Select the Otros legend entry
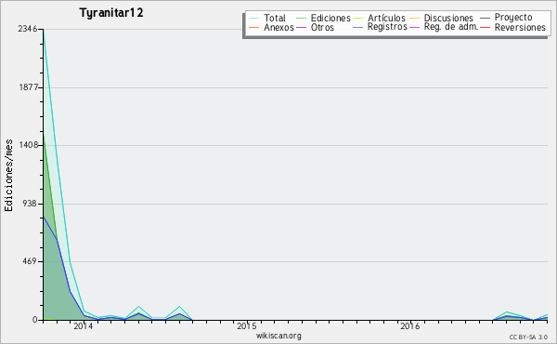Viewport: 557px width, 344px height. point(322,27)
